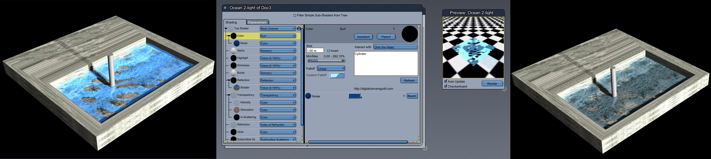Open Interact with Only the listed dropdown
This screenshot has height=159, width=711.
(396, 47)
